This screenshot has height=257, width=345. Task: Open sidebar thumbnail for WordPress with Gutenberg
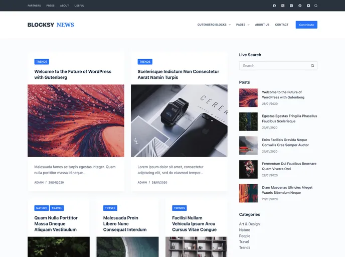[x=248, y=98]
